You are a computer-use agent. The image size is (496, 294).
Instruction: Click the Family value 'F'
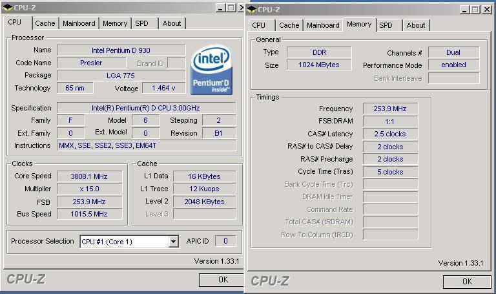70,120
